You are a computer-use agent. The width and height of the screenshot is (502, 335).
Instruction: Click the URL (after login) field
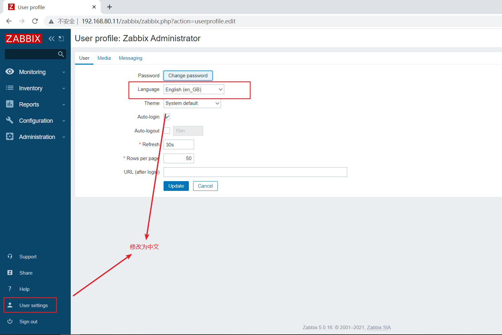pyautogui.click(x=255, y=172)
